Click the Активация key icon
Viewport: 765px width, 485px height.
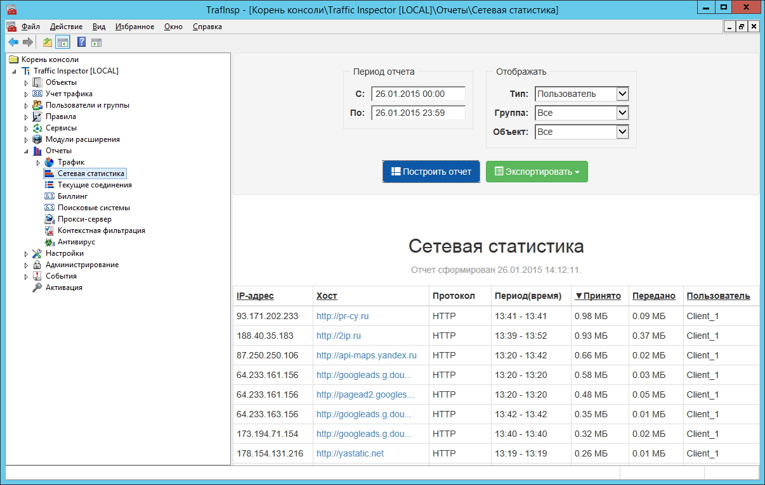pyautogui.click(x=37, y=287)
